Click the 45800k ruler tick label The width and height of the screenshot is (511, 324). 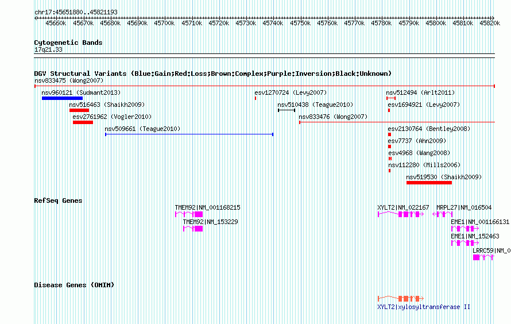(x=436, y=23)
